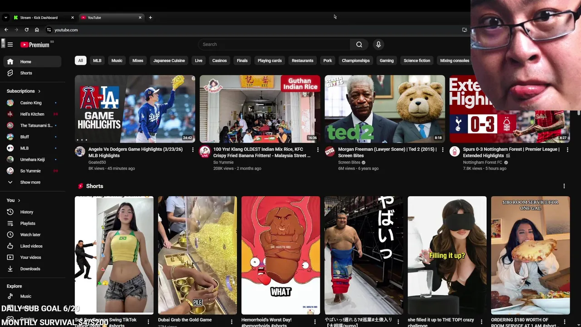This screenshot has width=581, height=327.
Task: Open options for Dubai Grab the Gold short
Action: click(x=231, y=322)
